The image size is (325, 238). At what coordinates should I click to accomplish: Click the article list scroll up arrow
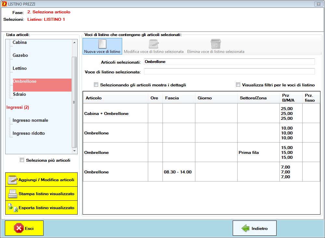pyautogui.click(x=74, y=43)
